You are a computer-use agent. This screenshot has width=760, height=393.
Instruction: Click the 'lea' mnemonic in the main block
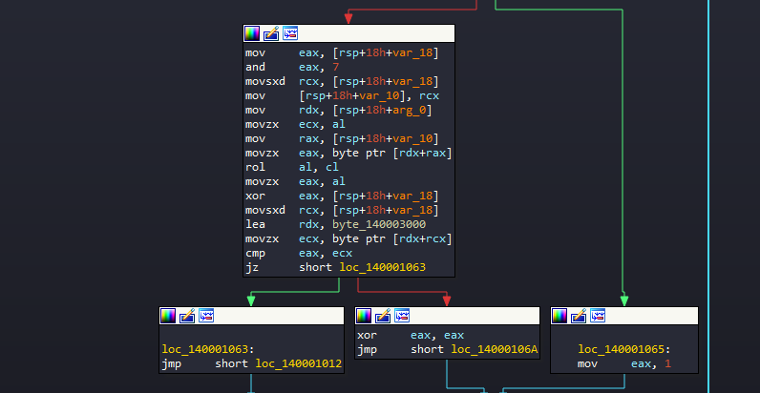[255, 224]
